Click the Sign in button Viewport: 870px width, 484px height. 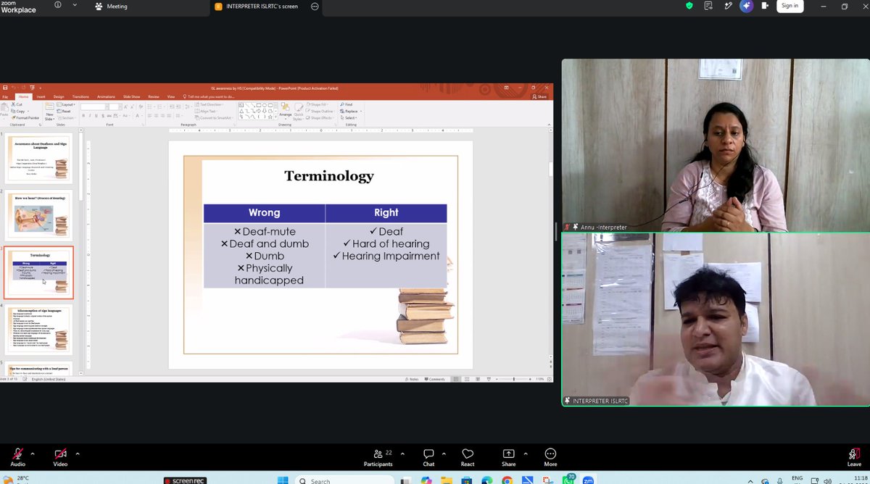(790, 6)
